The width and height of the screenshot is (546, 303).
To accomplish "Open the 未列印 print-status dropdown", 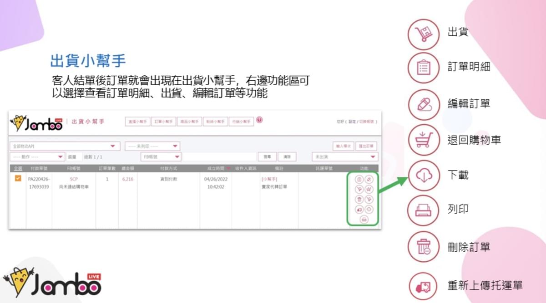I will [152, 146].
